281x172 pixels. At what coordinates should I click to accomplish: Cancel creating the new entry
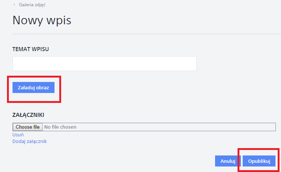point(228,161)
